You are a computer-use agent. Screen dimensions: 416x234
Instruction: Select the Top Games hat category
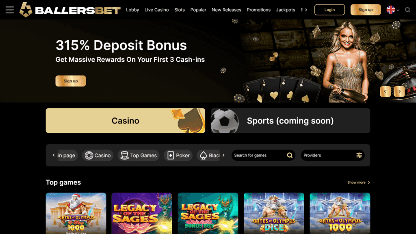click(x=139, y=156)
